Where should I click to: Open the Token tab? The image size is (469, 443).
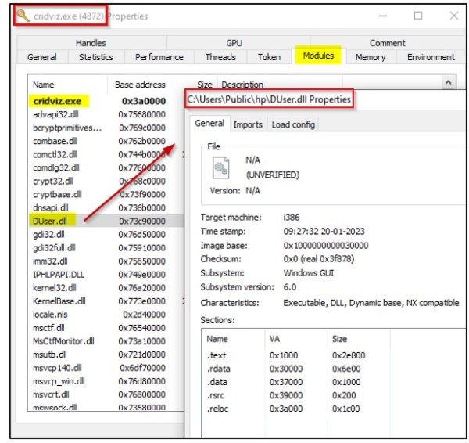point(269,57)
